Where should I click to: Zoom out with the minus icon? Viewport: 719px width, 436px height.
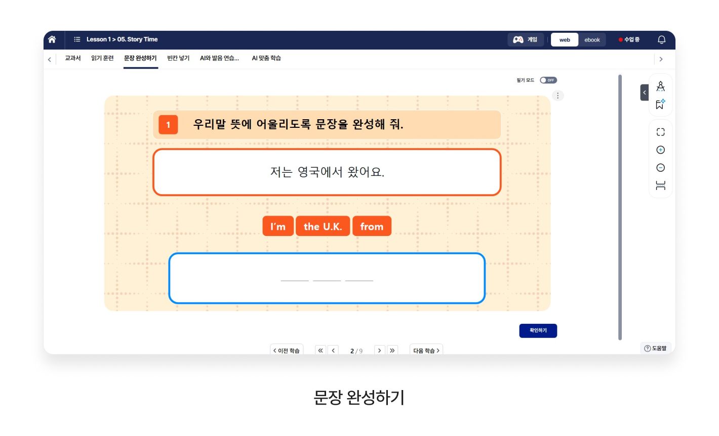[660, 168]
